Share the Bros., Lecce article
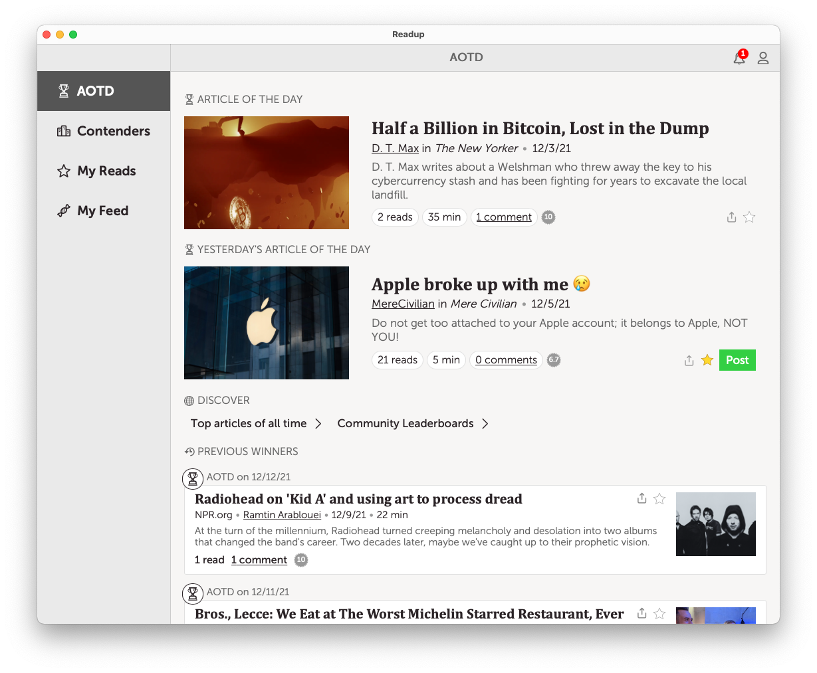817x673 pixels. click(x=642, y=613)
